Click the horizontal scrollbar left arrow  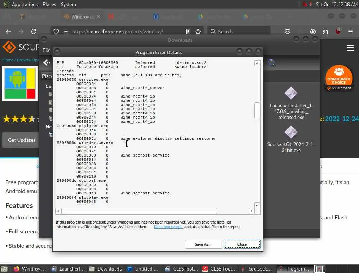point(59,211)
